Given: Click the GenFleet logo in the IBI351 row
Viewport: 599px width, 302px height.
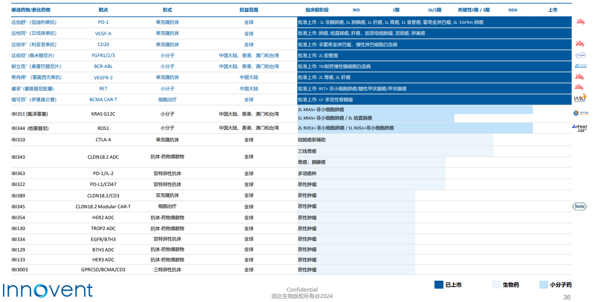Looking at the screenshot, I should (x=580, y=113).
